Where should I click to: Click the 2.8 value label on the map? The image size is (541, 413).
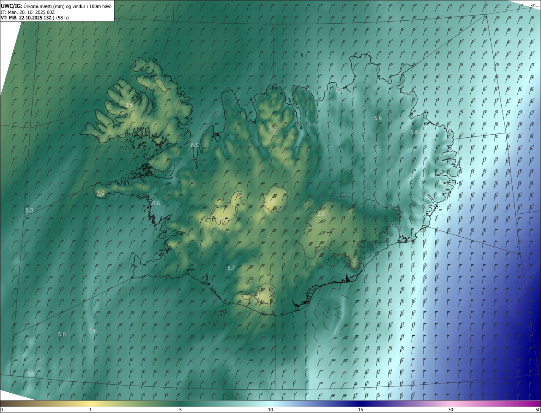point(321,214)
